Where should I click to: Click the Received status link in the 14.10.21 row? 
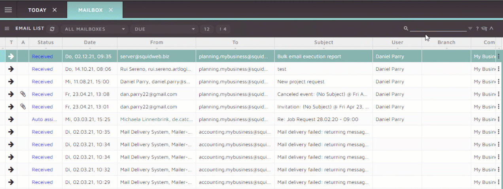coord(42,69)
